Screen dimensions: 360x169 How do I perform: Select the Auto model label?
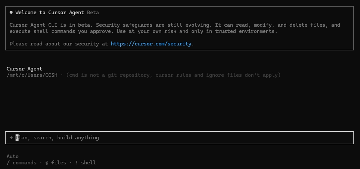pyautogui.click(x=13, y=156)
